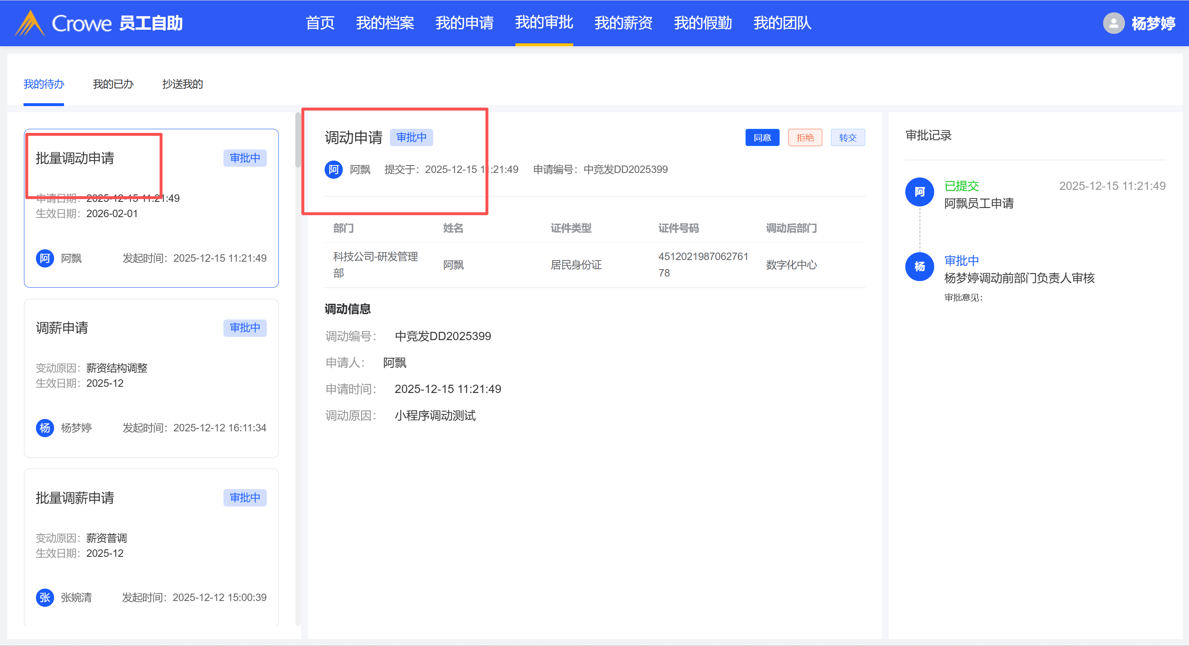Switch to 抄送我的 tab
The height and width of the screenshot is (646, 1189).
point(182,84)
